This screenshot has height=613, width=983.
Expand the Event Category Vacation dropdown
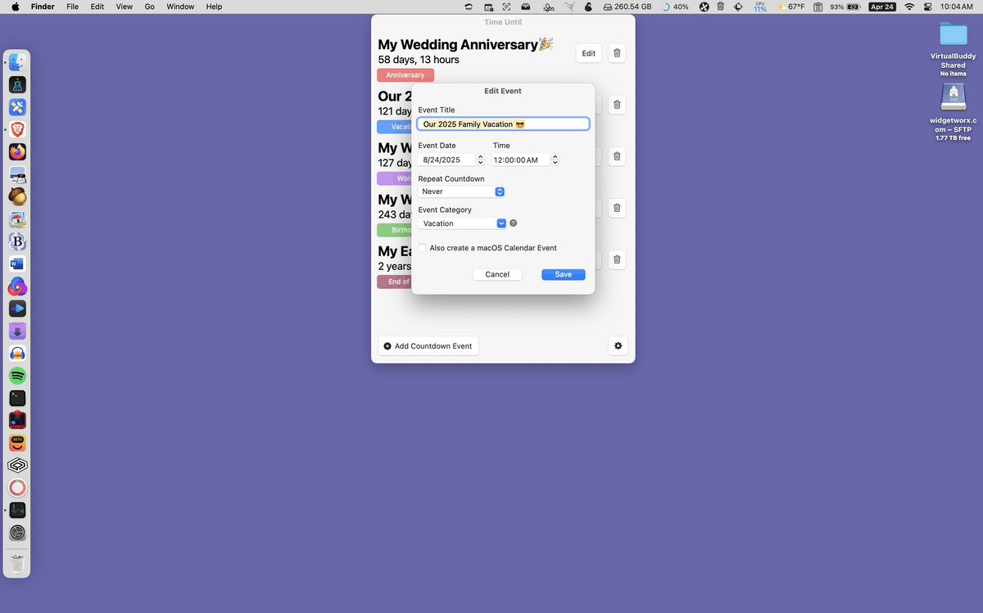point(463,223)
